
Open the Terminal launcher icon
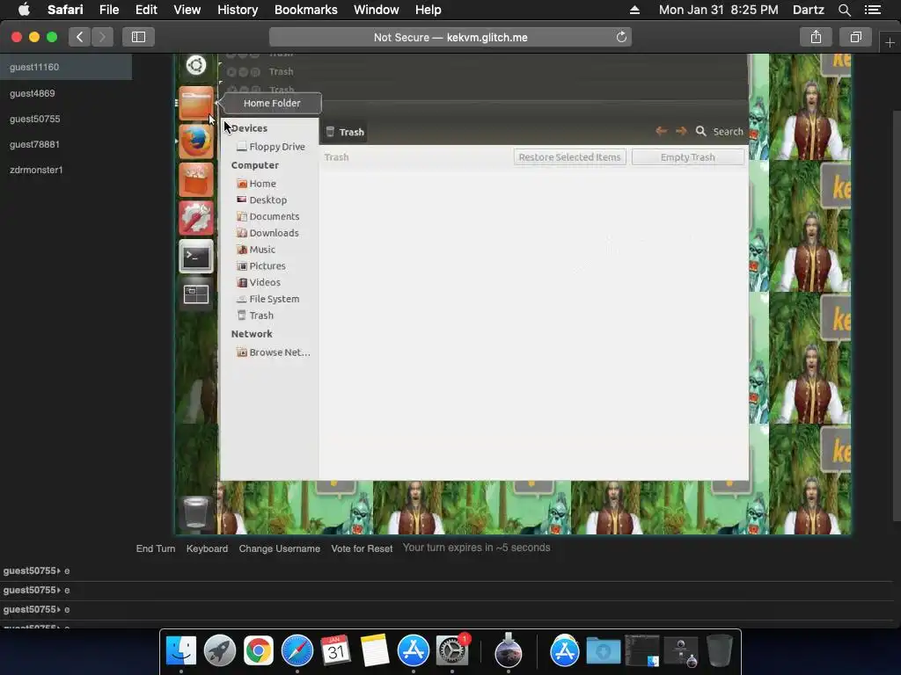196,257
